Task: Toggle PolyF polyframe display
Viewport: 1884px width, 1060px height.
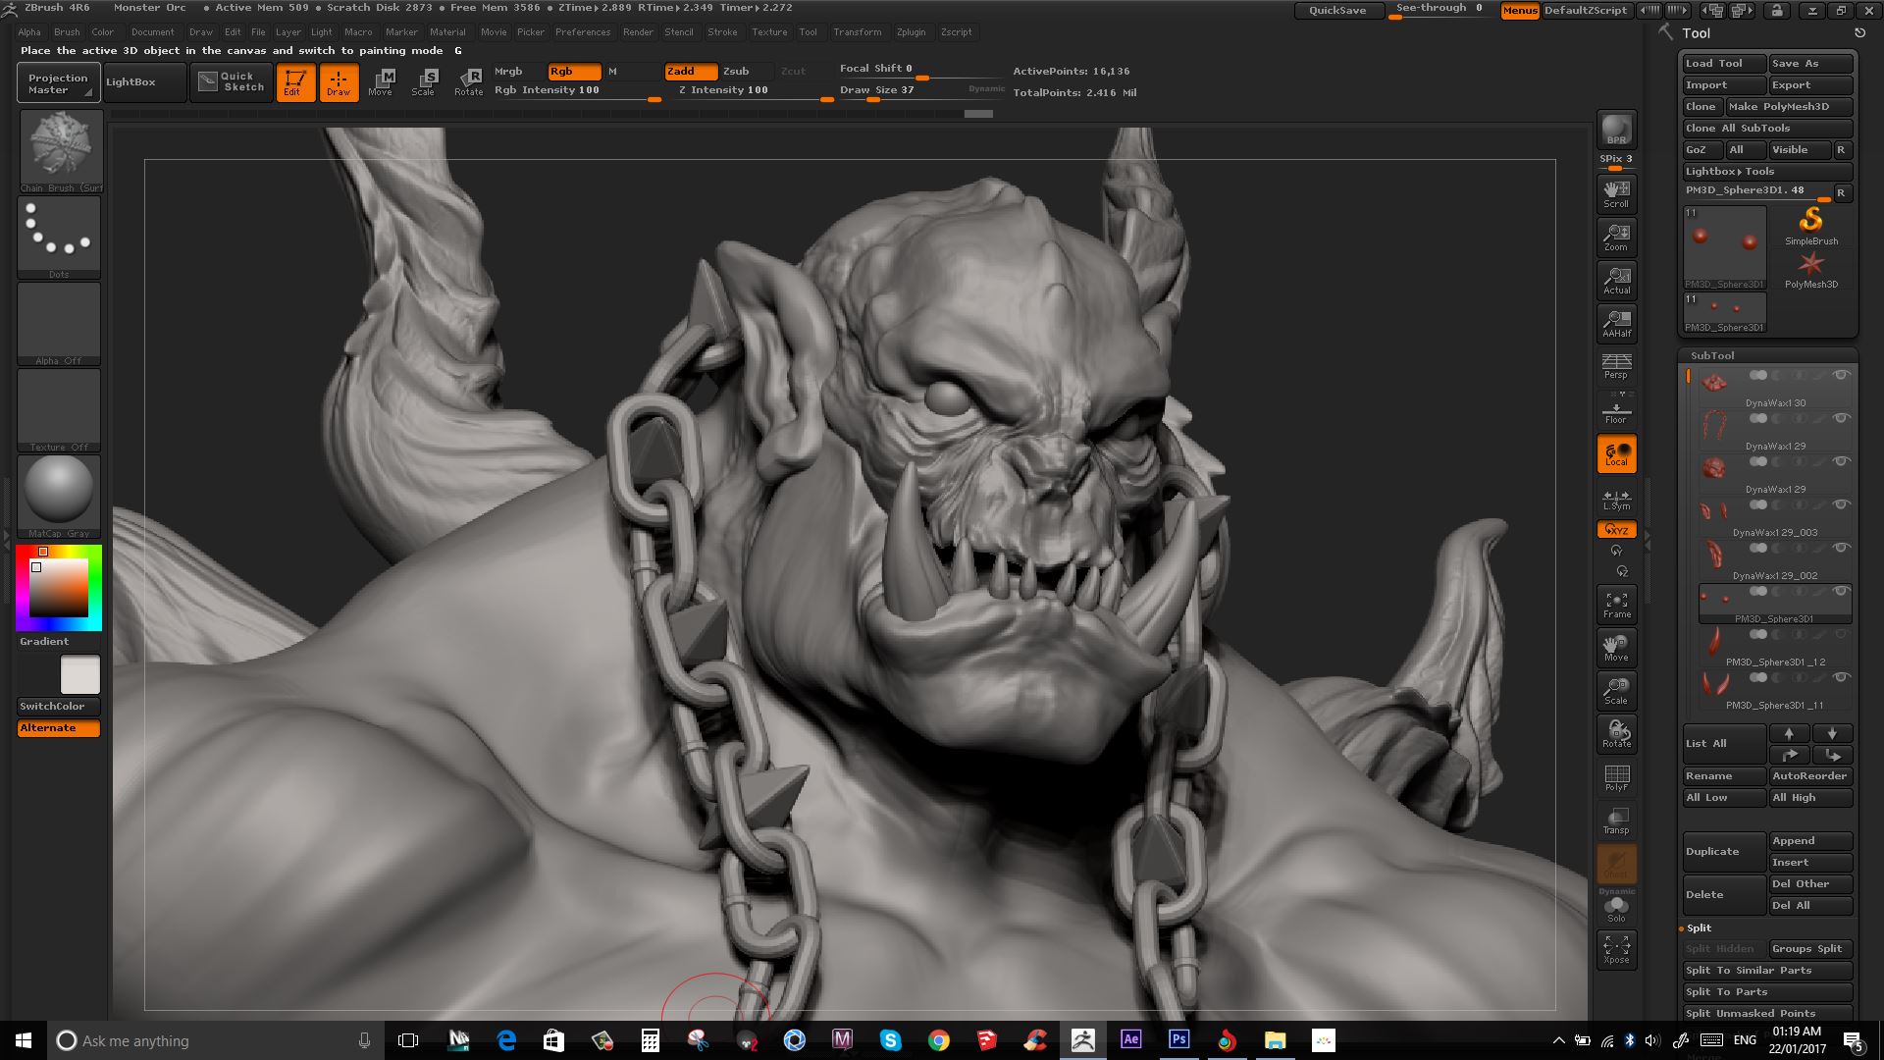Action: [x=1616, y=776]
